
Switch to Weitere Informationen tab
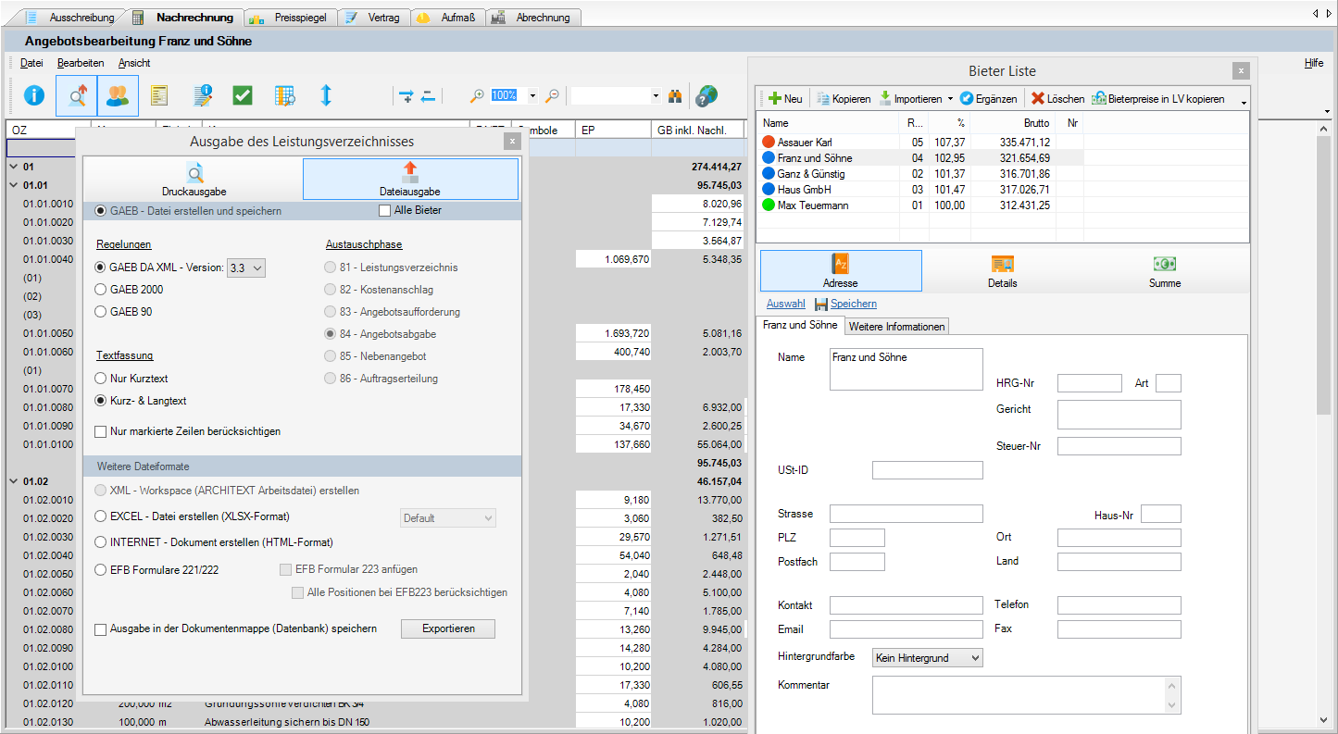tap(897, 326)
